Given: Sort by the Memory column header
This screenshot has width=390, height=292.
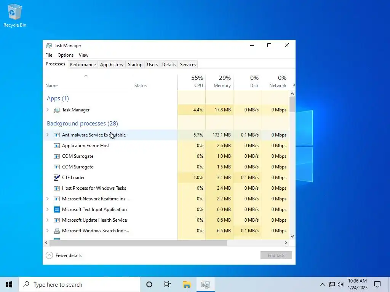Looking at the screenshot, I should click(219, 82).
